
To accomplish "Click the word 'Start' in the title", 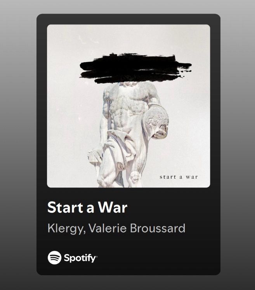I will (x=65, y=207).
